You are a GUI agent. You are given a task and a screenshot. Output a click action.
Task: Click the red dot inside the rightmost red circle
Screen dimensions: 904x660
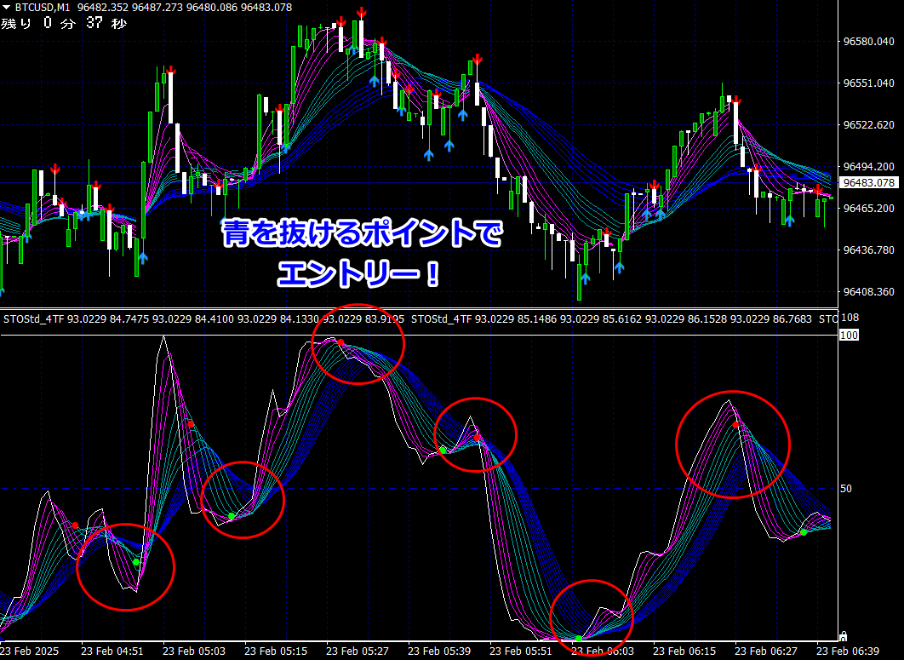click(735, 425)
